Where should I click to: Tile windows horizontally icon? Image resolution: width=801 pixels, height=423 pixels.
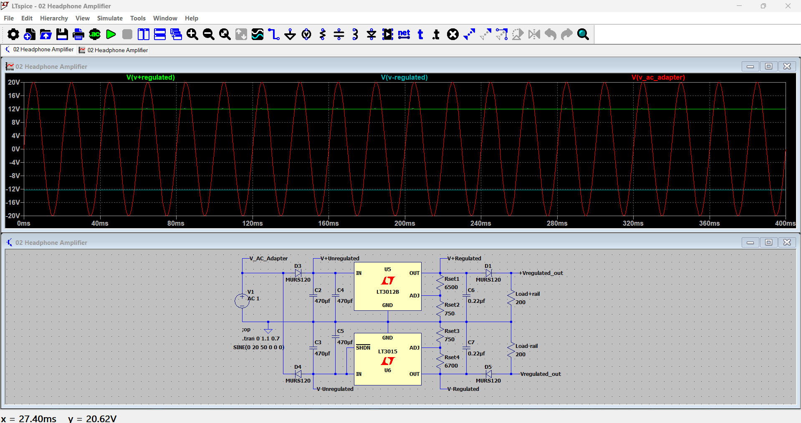[160, 34]
